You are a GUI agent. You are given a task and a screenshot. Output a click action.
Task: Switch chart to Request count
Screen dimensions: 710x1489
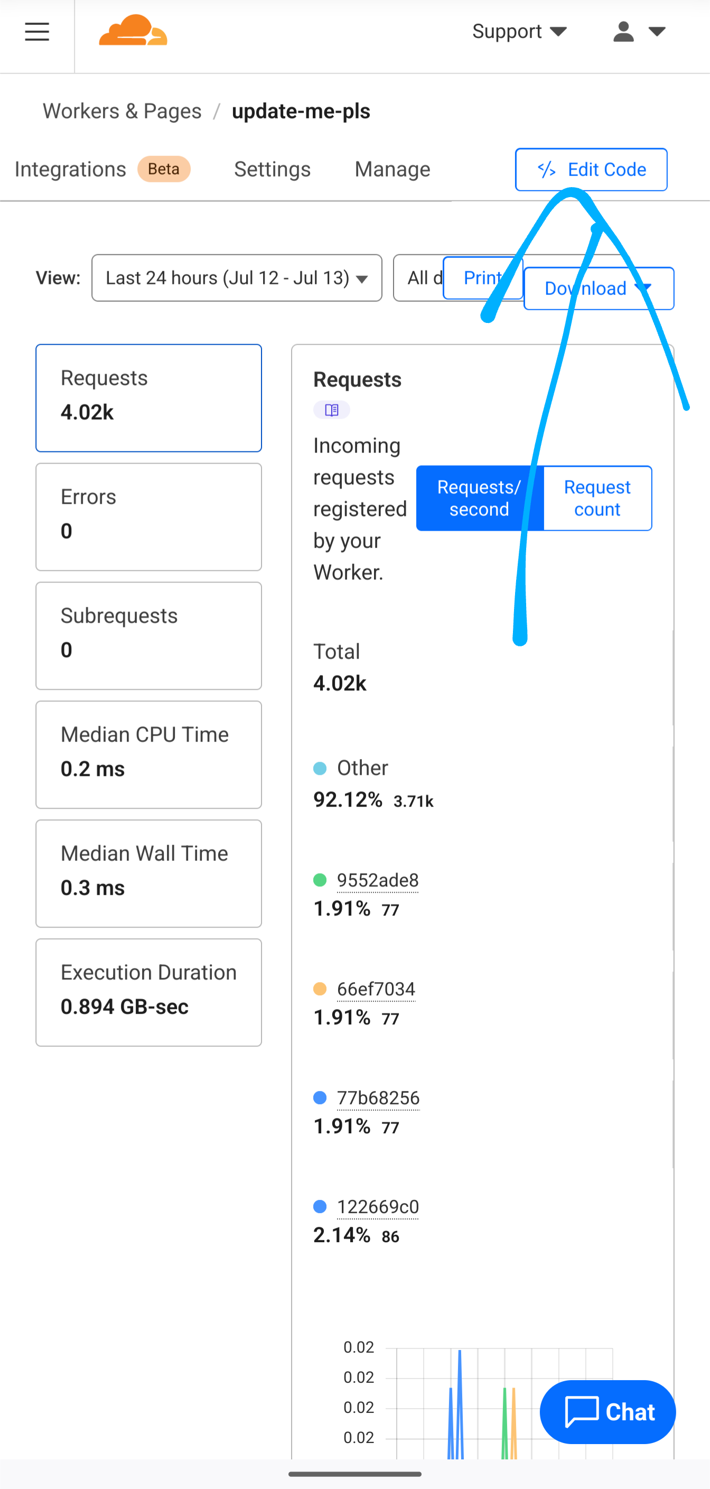[597, 498]
